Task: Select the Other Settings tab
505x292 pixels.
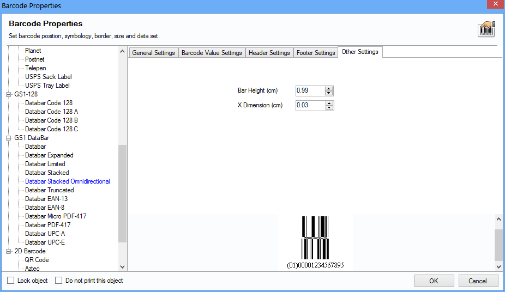Action: coord(360,52)
